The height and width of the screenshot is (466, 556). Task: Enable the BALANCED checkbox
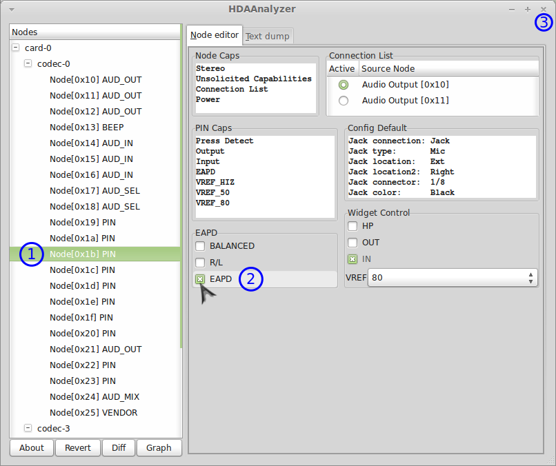[x=200, y=246]
